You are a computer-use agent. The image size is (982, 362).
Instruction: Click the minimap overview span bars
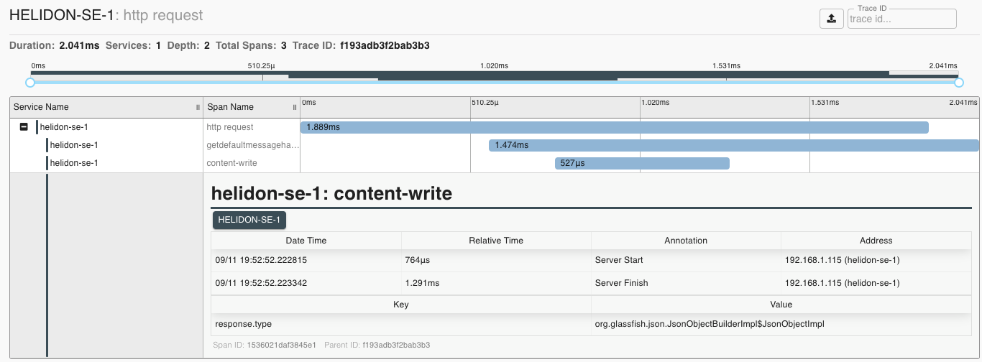point(496,75)
